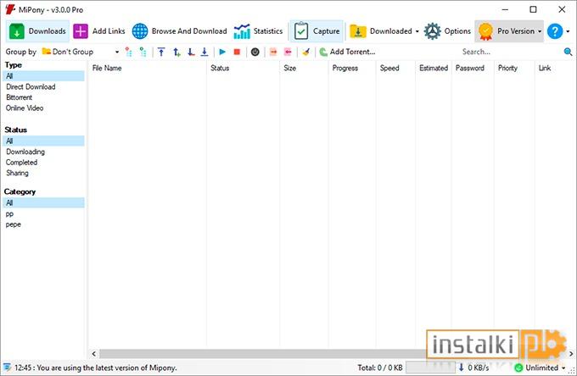Open the Options gear button

coord(447,31)
